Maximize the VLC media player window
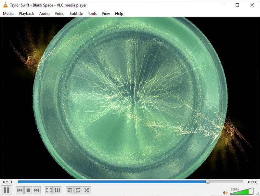The width and height of the screenshot is (260, 196). pyautogui.click(x=237, y=5)
